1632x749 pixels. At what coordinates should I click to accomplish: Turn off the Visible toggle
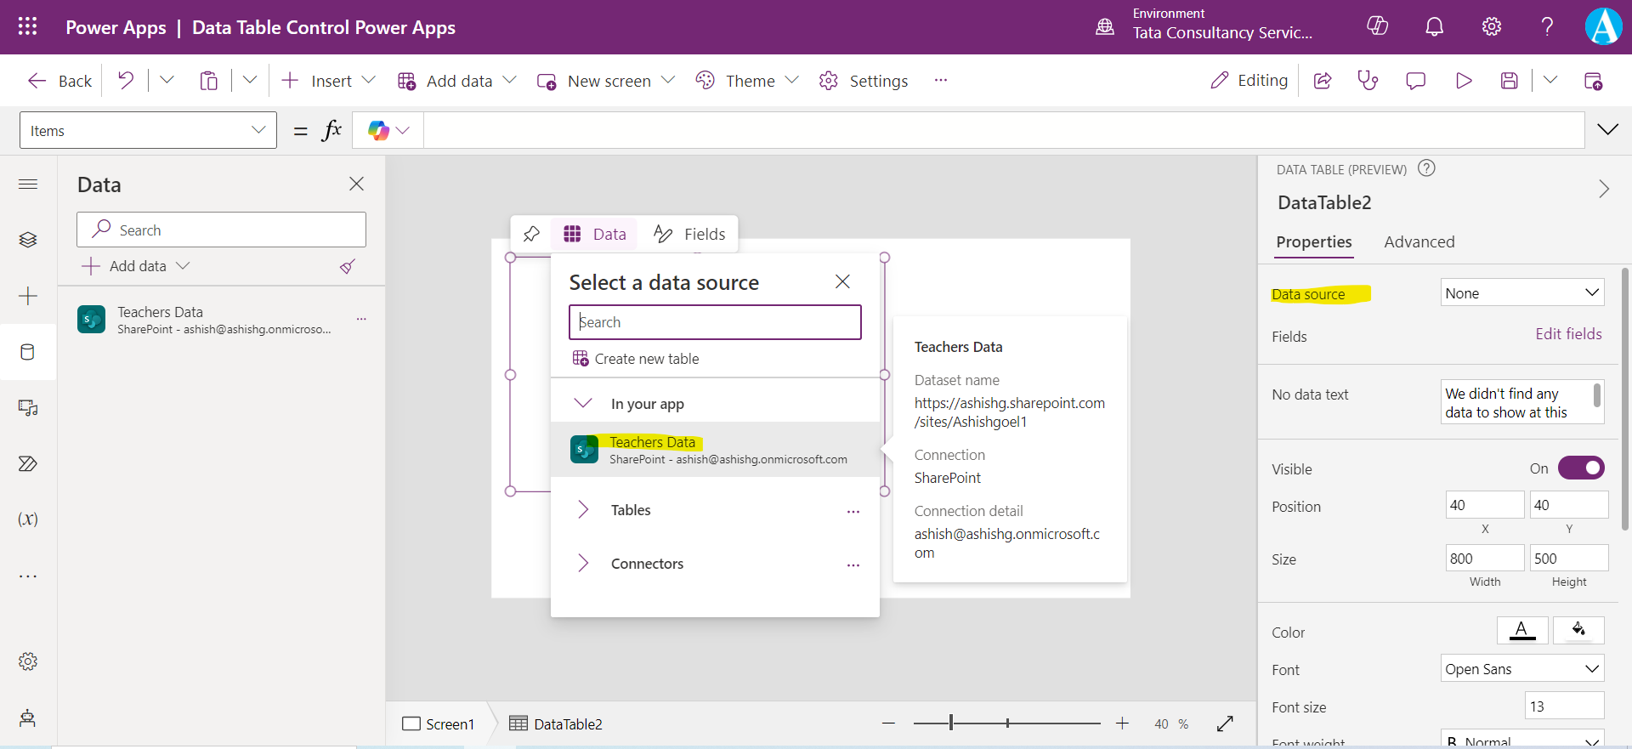pyautogui.click(x=1581, y=468)
